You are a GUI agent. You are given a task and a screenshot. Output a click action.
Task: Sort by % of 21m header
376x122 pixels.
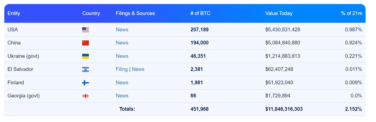tap(351, 13)
